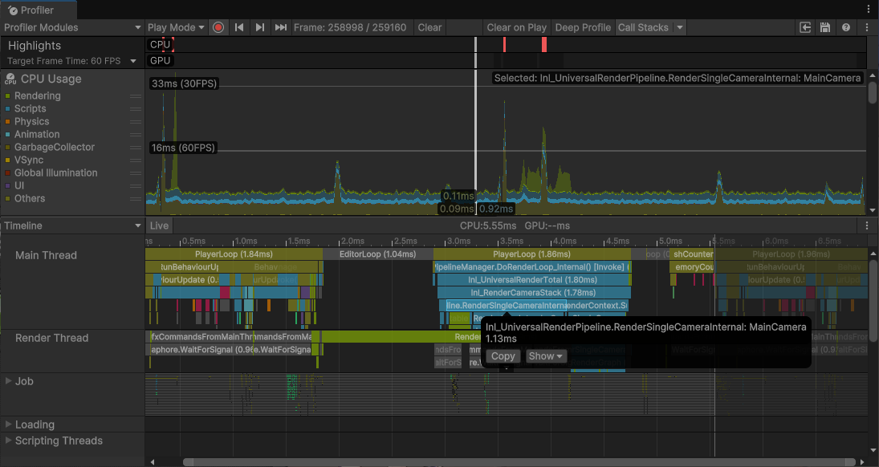The height and width of the screenshot is (467, 879).
Task: Toggle Deep Profile mode
Action: coord(583,27)
